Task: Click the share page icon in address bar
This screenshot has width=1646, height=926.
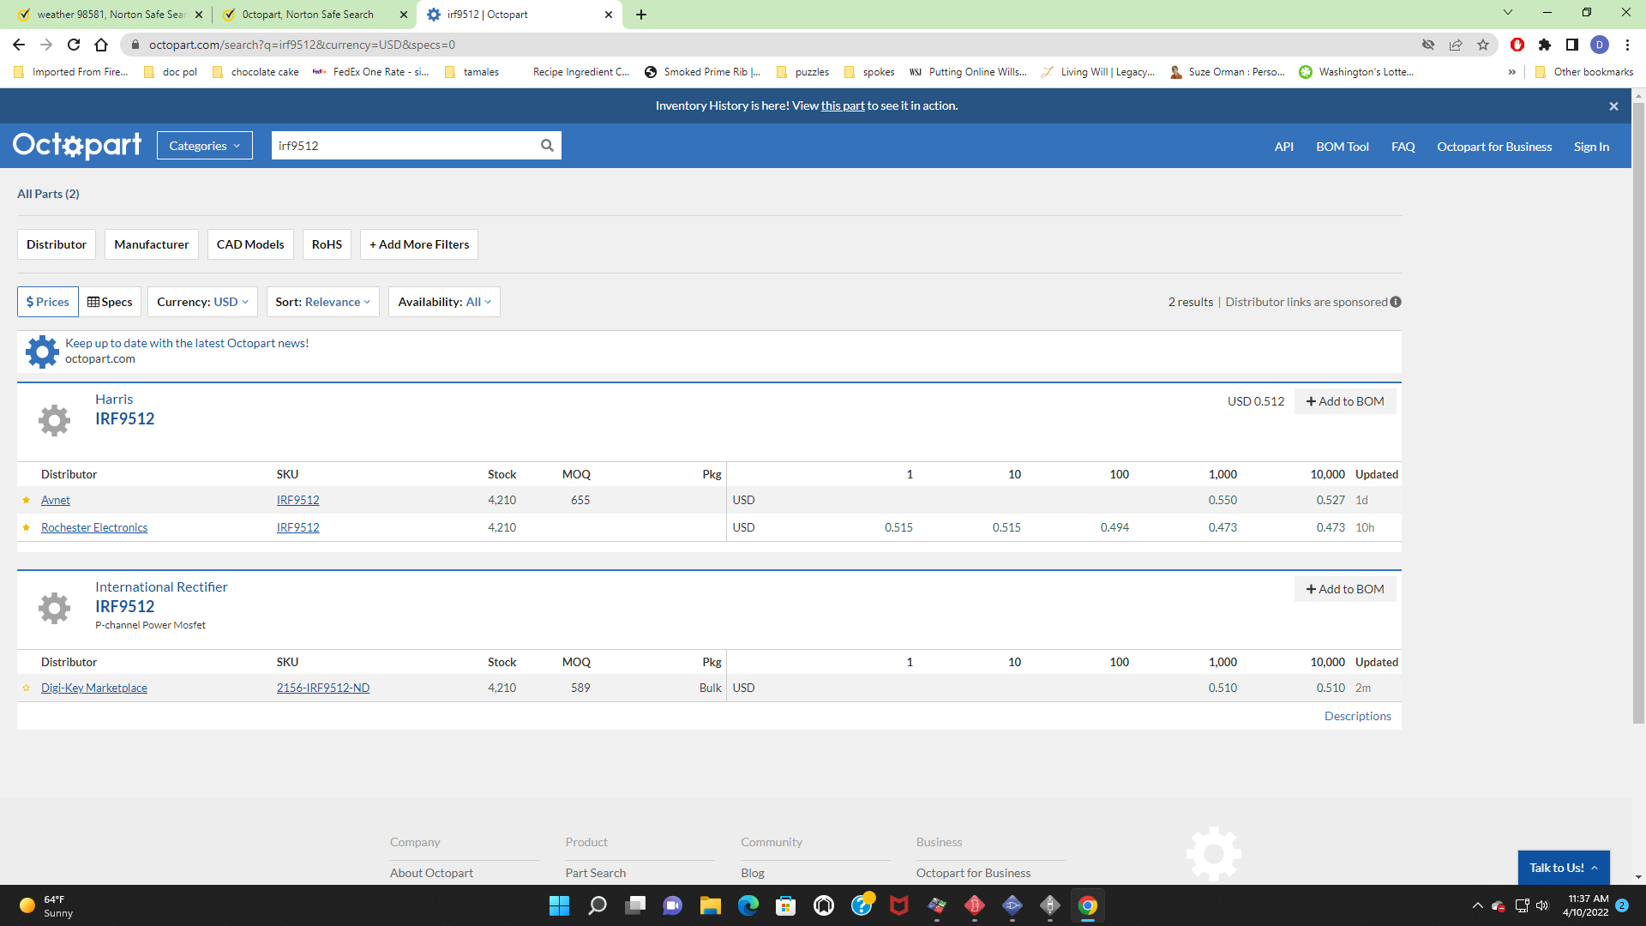Action: [x=1456, y=45]
